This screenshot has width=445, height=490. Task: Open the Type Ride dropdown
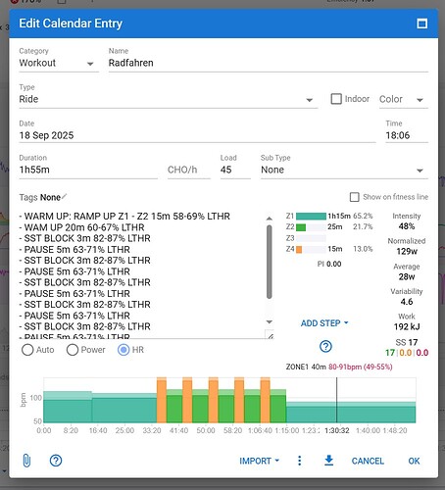169,99
